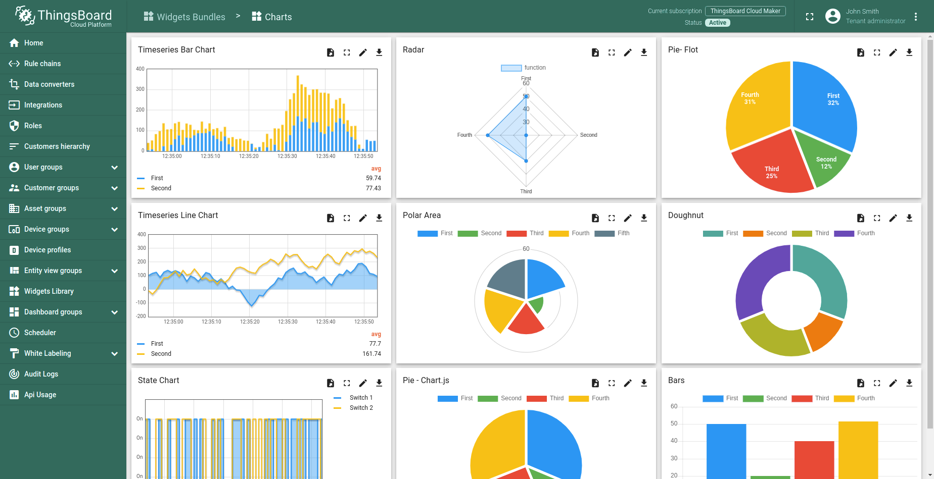Viewport: 934px width, 479px height.
Task: Toggle fullscreen mode in top bar
Action: click(x=810, y=17)
